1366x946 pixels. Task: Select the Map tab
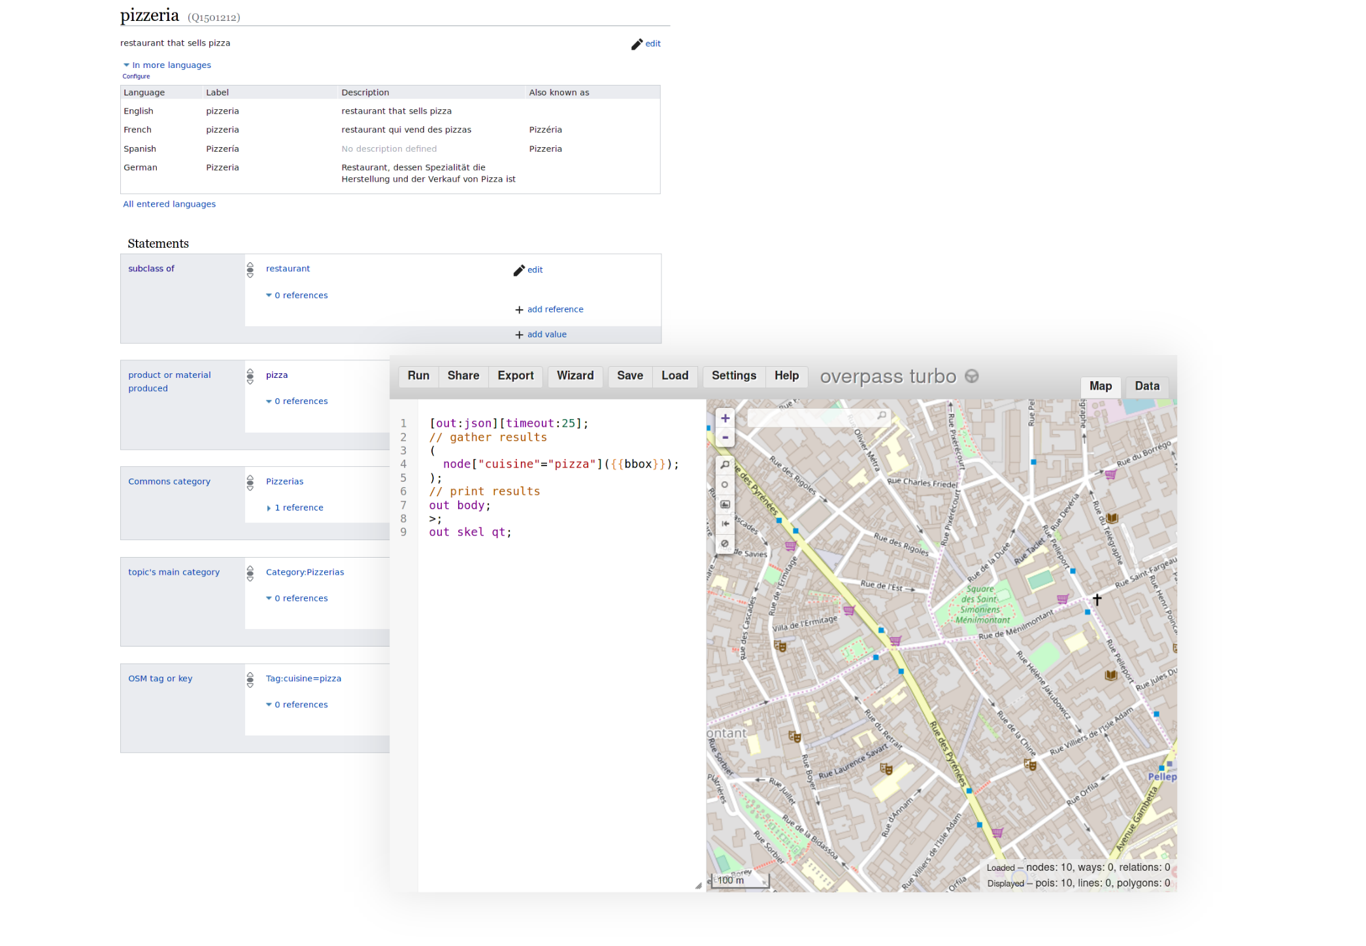point(1100,386)
